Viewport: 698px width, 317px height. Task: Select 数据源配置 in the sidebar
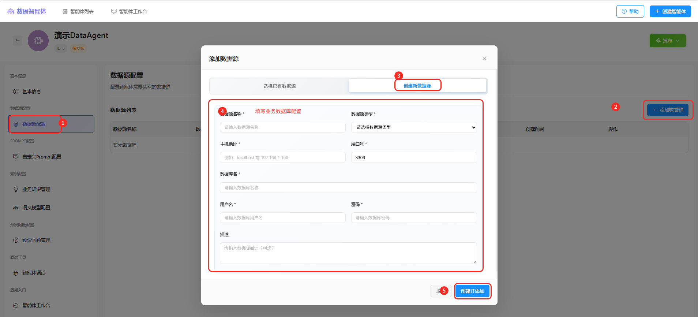click(51, 124)
